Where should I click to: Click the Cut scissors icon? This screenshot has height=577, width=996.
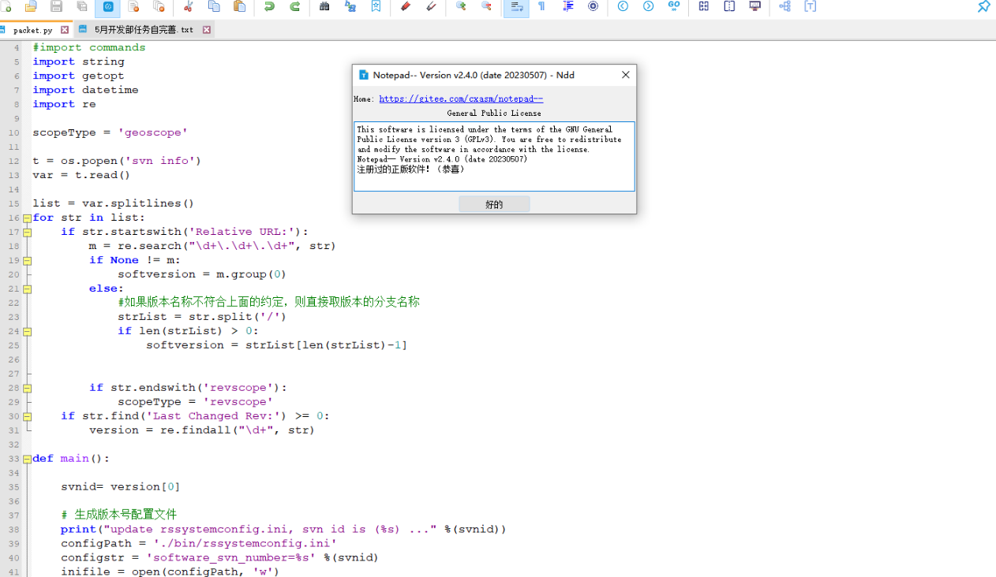(x=188, y=7)
